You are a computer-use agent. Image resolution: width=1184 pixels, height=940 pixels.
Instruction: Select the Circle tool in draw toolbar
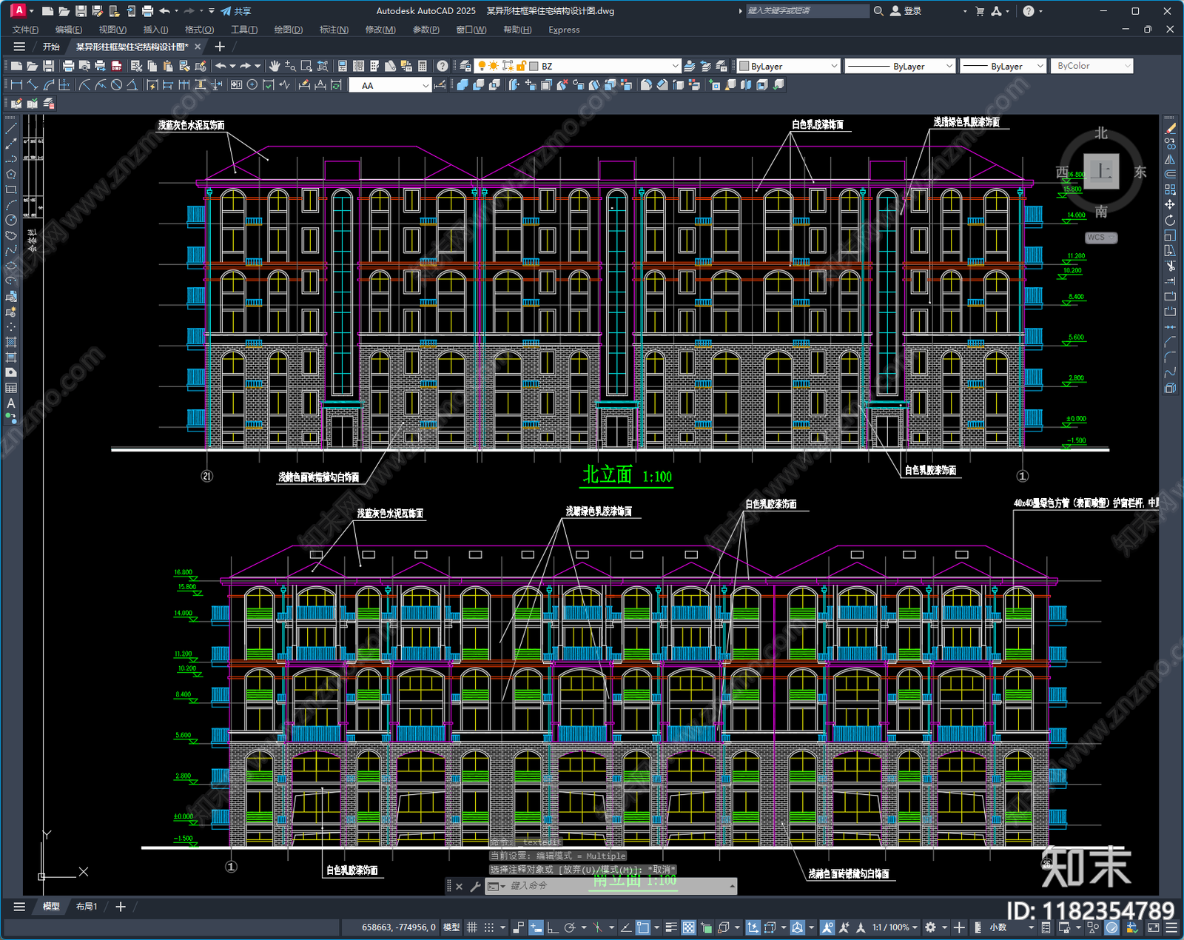(11, 220)
